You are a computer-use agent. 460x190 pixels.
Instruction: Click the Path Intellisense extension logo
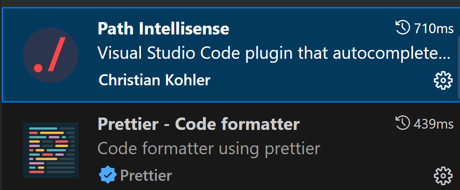(x=50, y=55)
